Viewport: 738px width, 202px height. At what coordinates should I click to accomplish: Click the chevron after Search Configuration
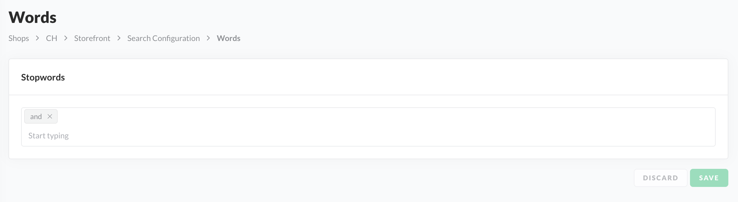coord(208,38)
